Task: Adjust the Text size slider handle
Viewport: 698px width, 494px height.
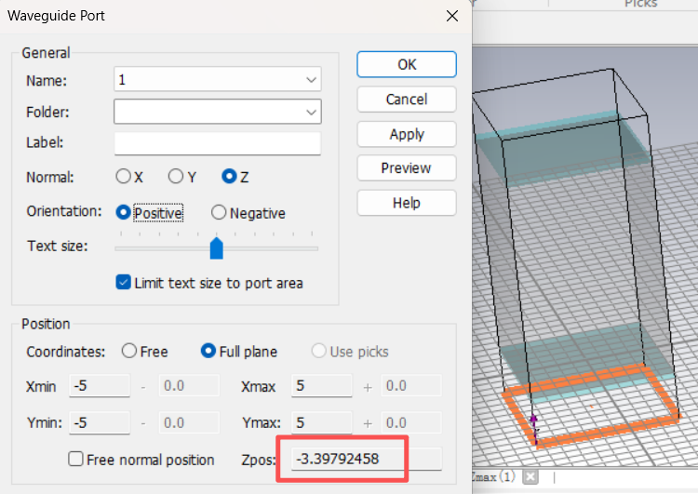Action: (x=216, y=248)
